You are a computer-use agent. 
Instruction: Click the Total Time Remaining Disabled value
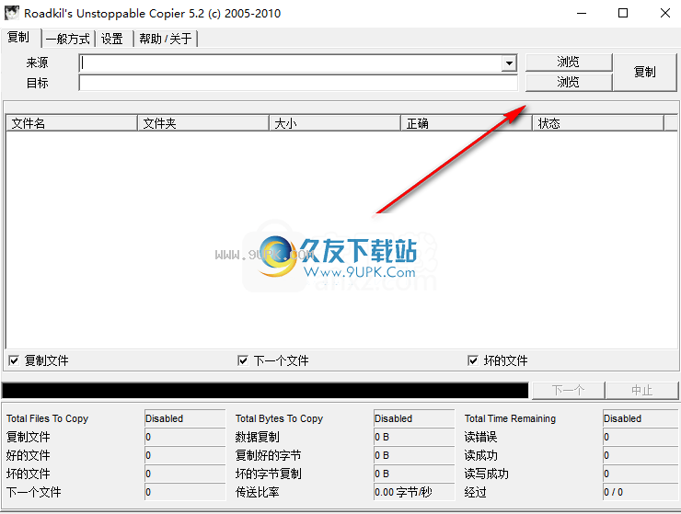(x=641, y=418)
